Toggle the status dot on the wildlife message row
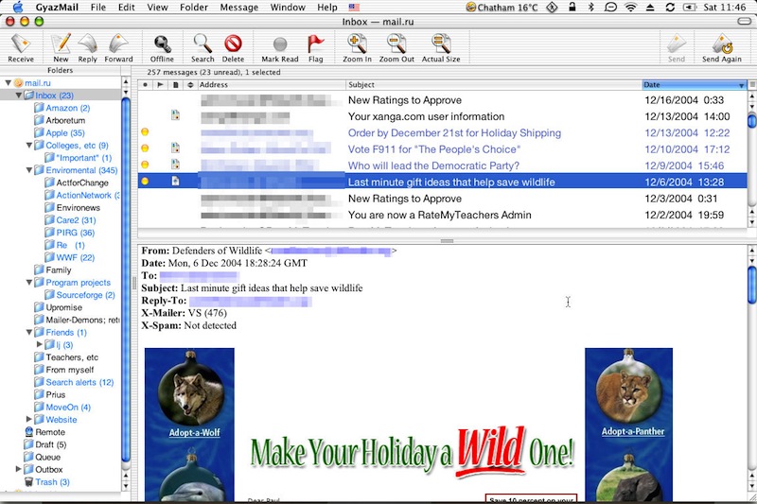 pos(145,182)
